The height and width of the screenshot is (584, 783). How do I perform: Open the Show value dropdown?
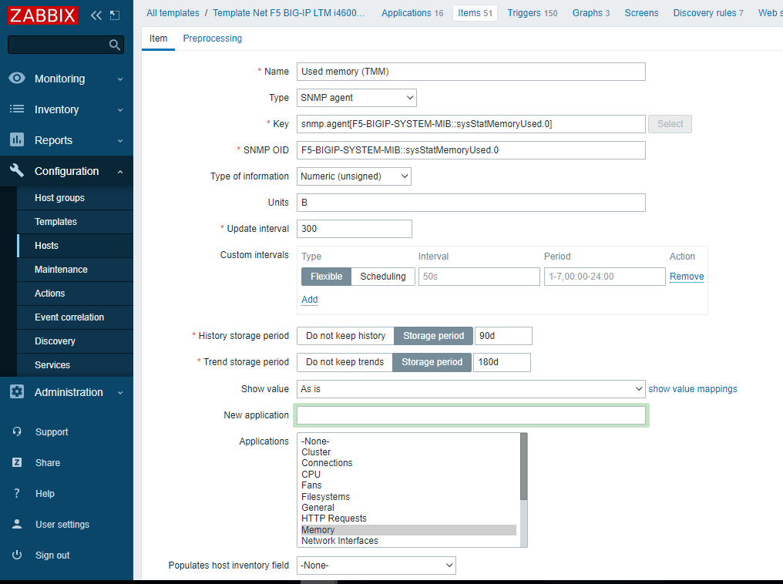pos(471,389)
